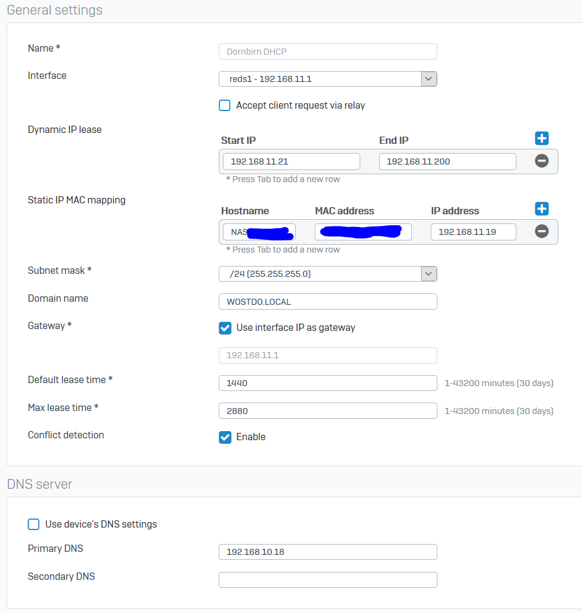Focus the Max lease time field

coord(327,411)
